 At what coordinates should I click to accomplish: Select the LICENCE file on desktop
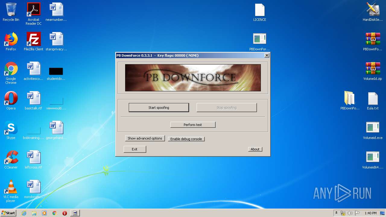(x=260, y=12)
